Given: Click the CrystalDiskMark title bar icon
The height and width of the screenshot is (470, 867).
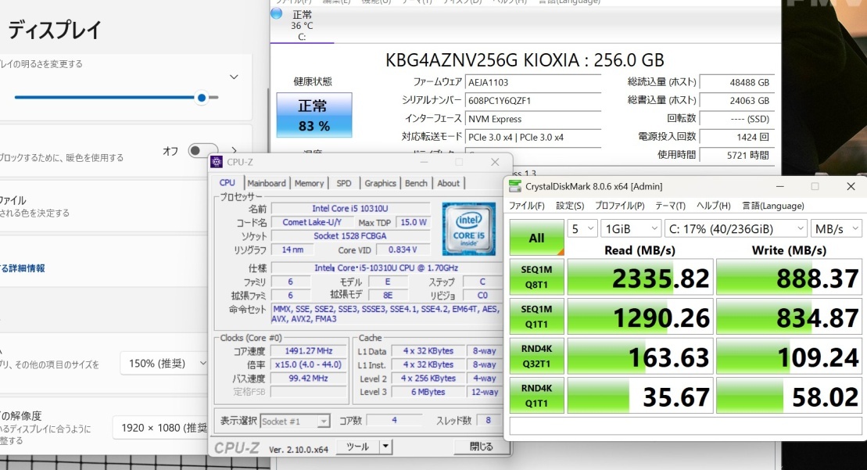Looking at the screenshot, I should [514, 186].
